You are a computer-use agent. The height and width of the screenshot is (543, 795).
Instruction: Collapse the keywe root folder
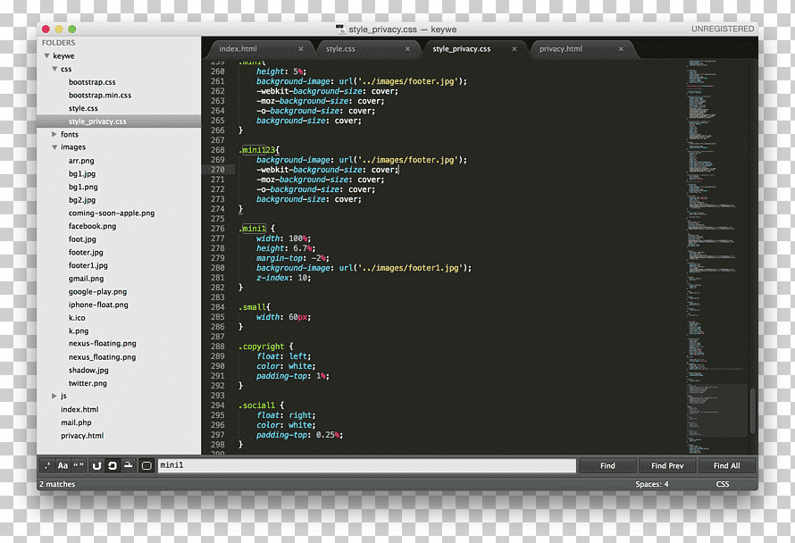pyautogui.click(x=46, y=55)
